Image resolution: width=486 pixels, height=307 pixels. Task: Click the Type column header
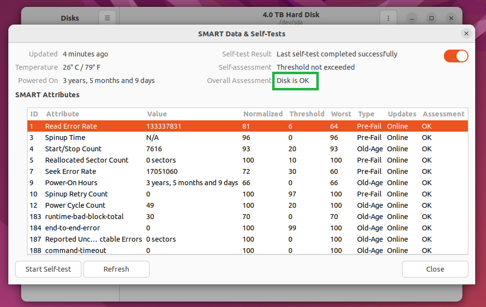[x=369, y=114]
